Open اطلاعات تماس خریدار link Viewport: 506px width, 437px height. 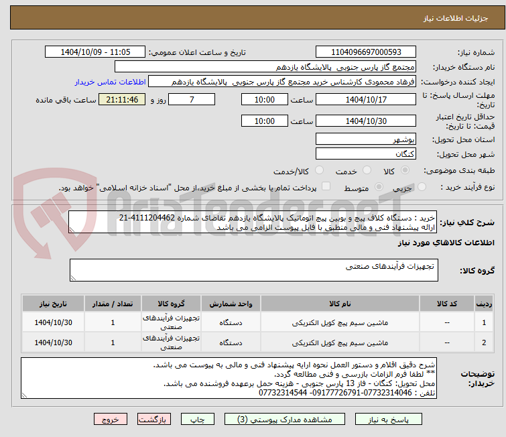(111, 82)
